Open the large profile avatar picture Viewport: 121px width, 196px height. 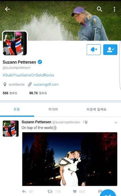pos(15,43)
